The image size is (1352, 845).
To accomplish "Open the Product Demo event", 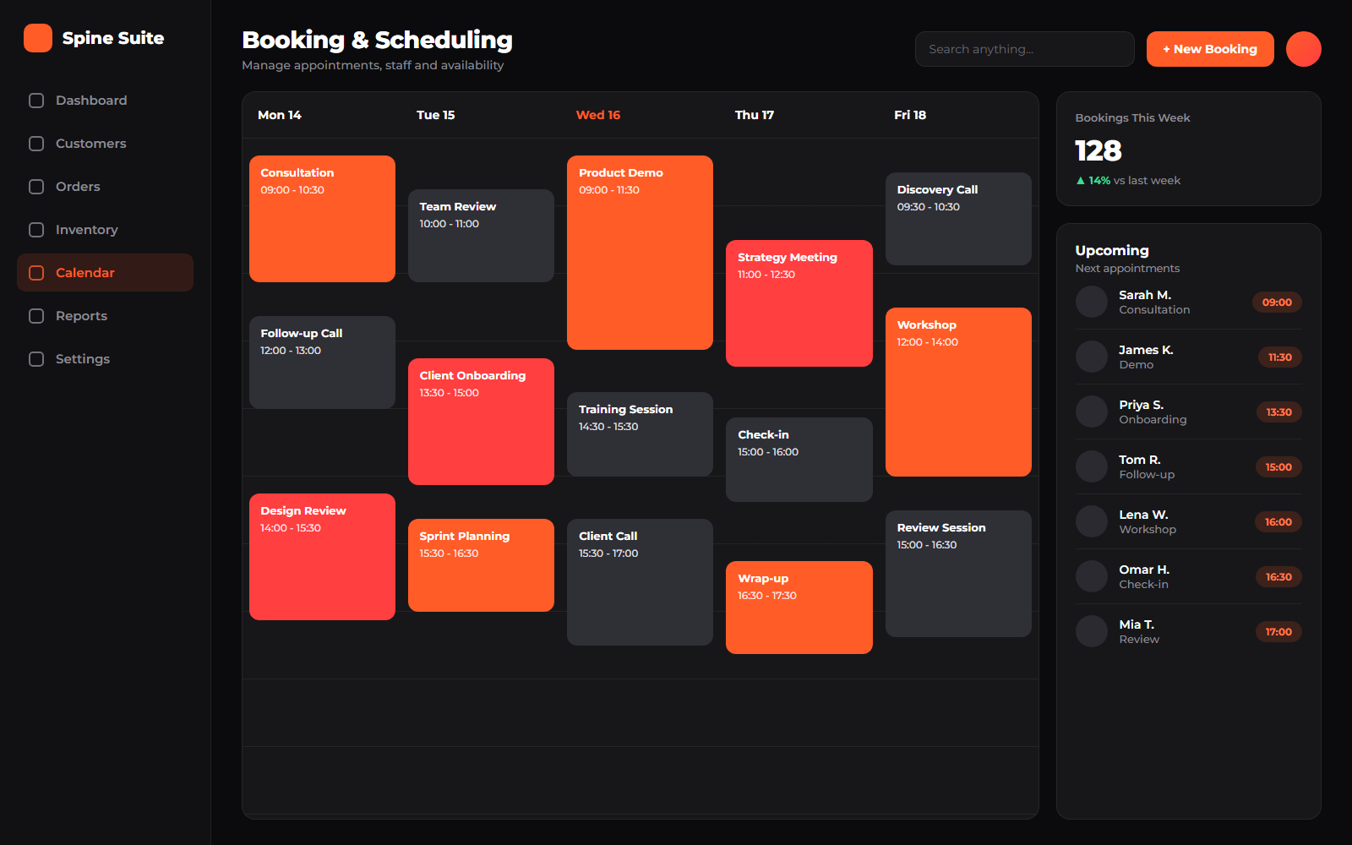I will 640,253.
